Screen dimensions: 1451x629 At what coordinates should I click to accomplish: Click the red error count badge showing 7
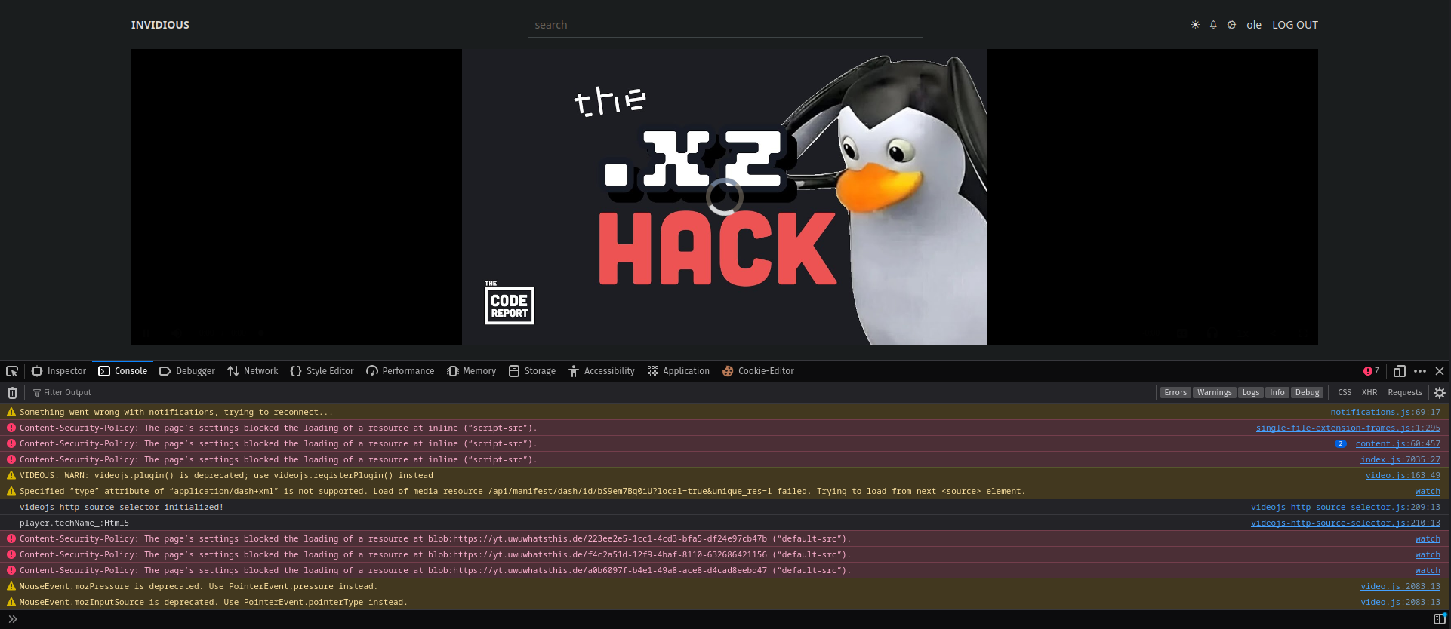[x=1371, y=371]
